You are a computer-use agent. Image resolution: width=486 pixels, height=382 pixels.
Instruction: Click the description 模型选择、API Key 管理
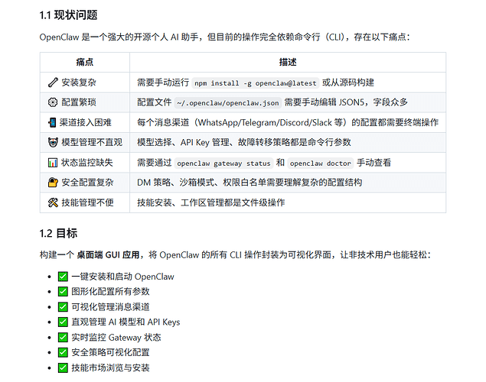[x=244, y=142]
